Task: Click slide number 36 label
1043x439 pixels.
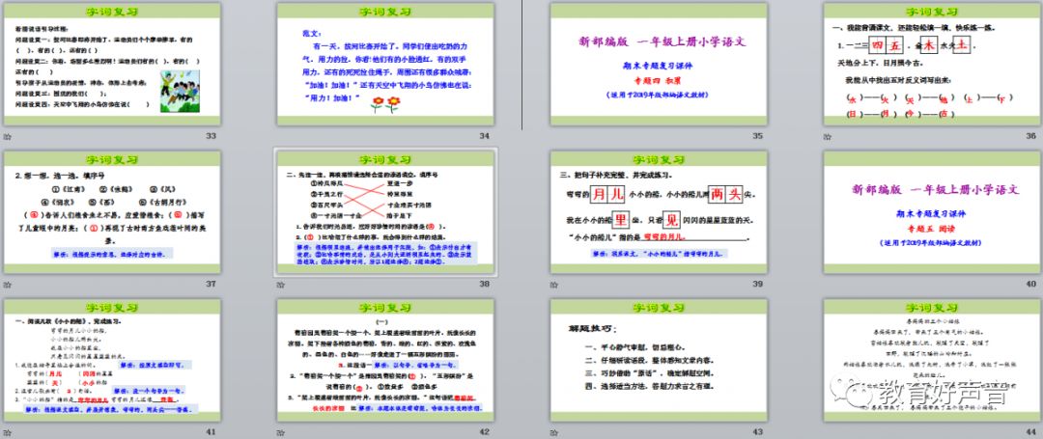Action: 1031,136
